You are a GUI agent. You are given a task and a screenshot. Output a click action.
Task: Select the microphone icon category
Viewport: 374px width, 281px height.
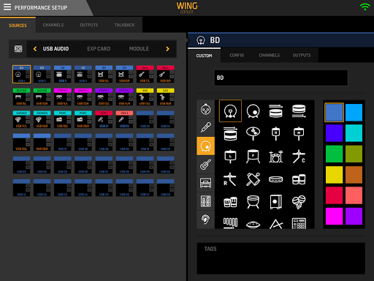(205, 127)
